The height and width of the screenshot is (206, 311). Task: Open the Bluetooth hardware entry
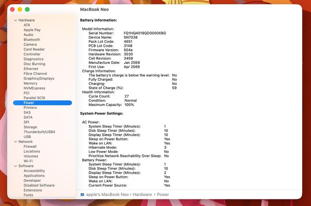pos(32,40)
